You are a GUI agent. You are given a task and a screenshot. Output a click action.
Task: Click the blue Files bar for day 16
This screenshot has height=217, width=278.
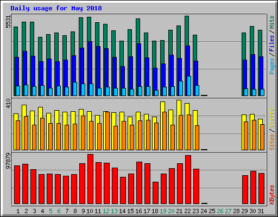[139, 65]
